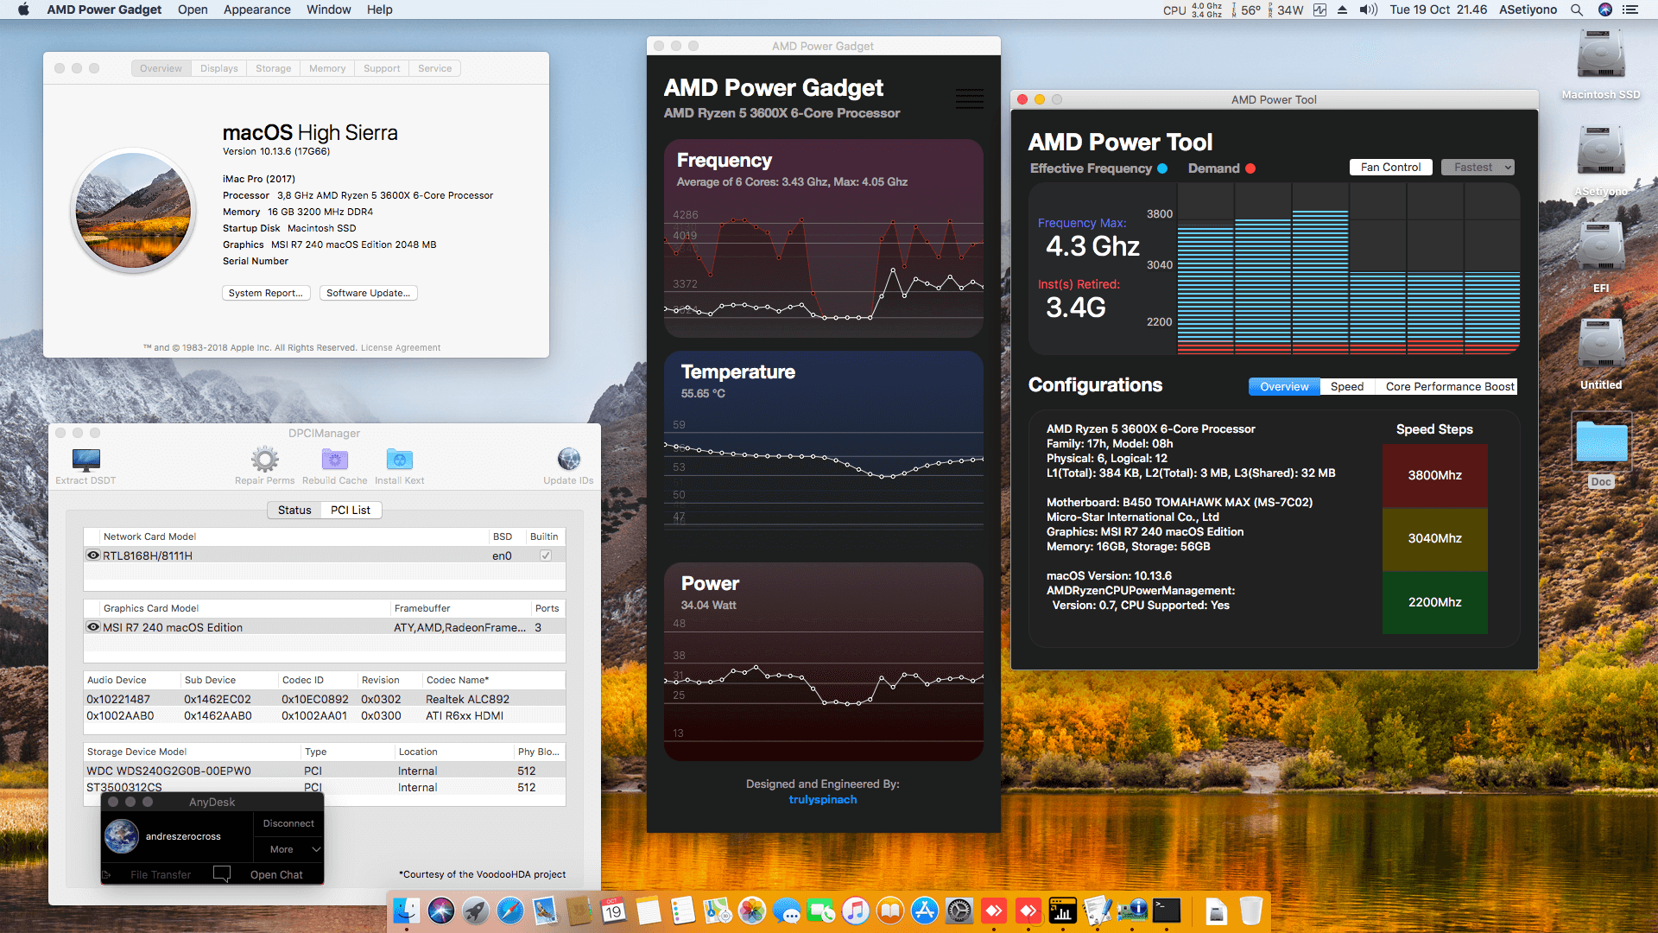Click the AnyDesk chat bubble icon
This screenshot has height=933, width=1658.
pos(222,874)
